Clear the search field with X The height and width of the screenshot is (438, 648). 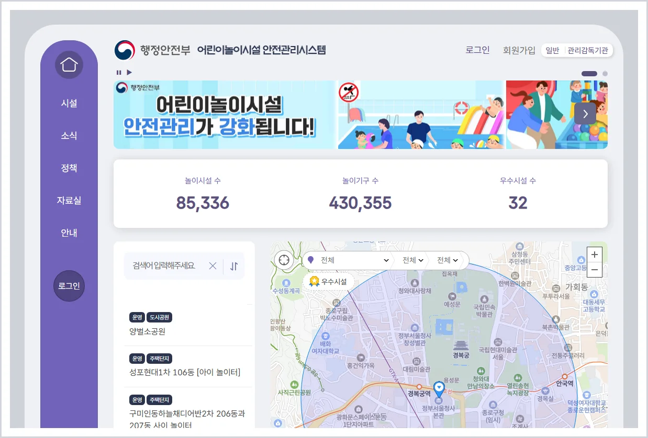coord(213,266)
